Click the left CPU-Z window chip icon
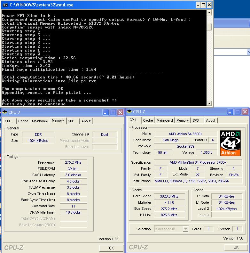250x253 pixels. (5, 112)
